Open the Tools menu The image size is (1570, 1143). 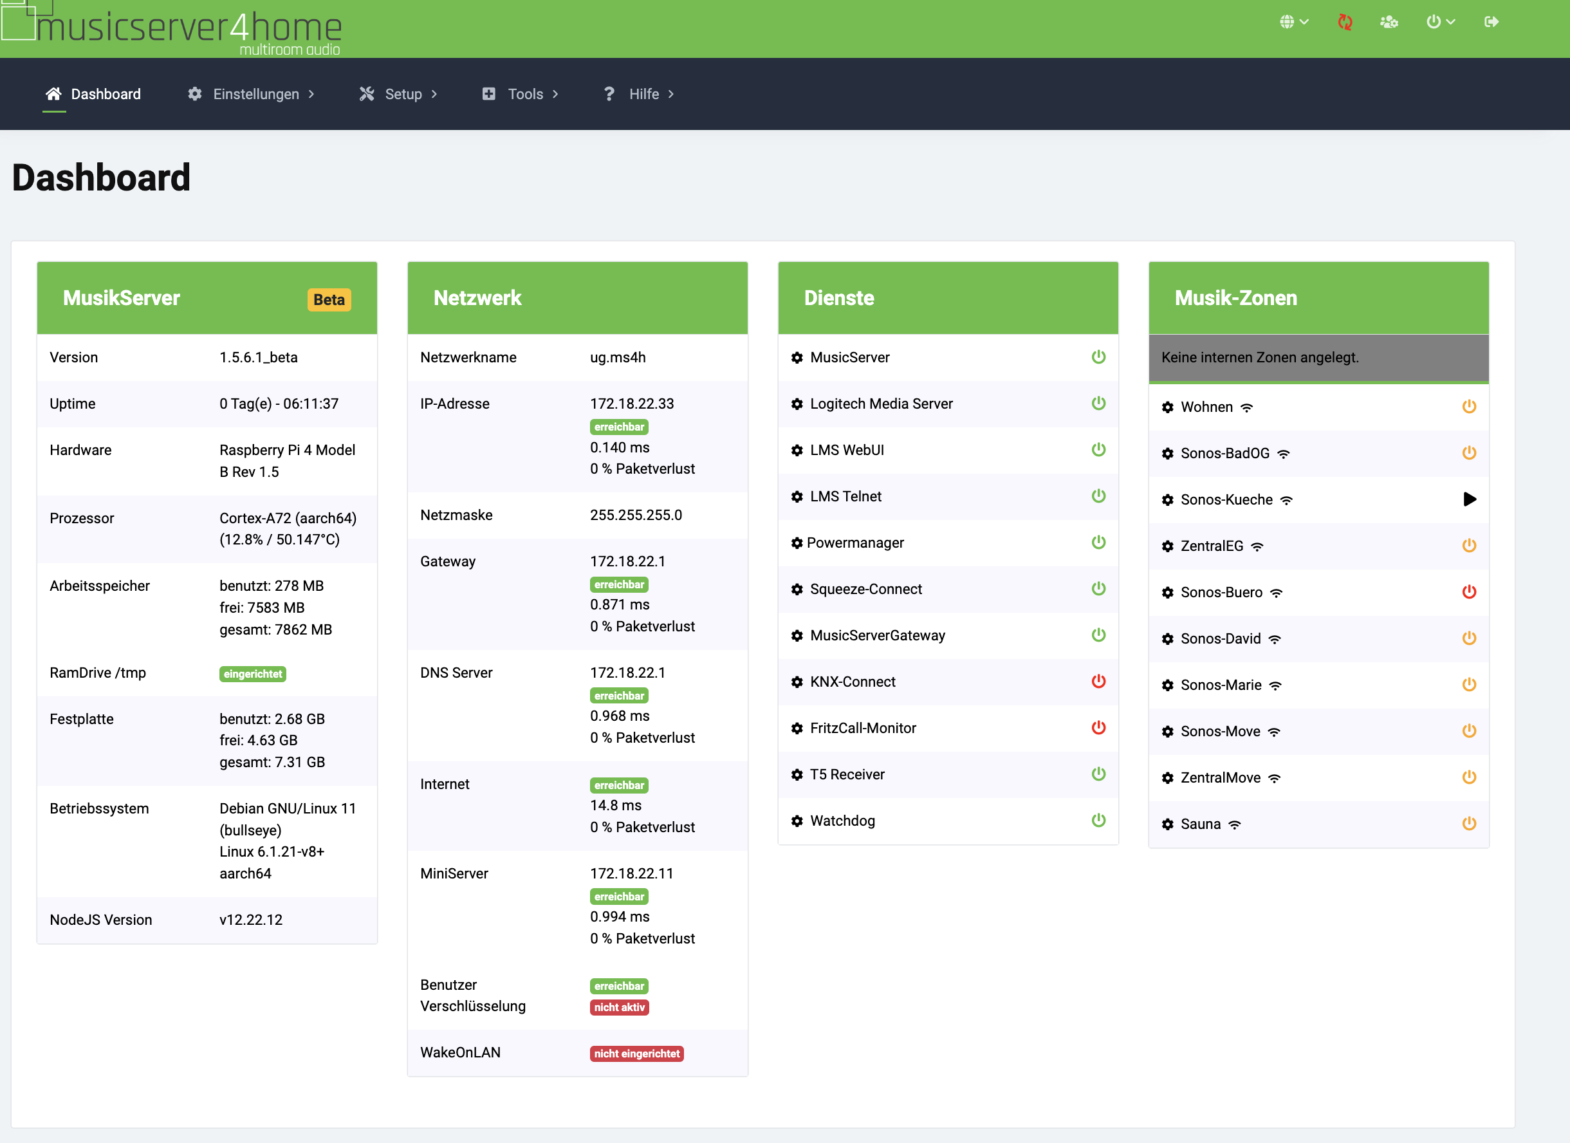(520, 94)
